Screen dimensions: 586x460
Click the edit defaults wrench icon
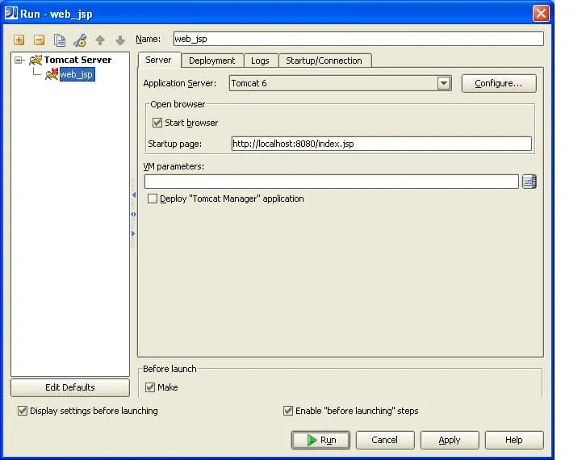[80, 40]
